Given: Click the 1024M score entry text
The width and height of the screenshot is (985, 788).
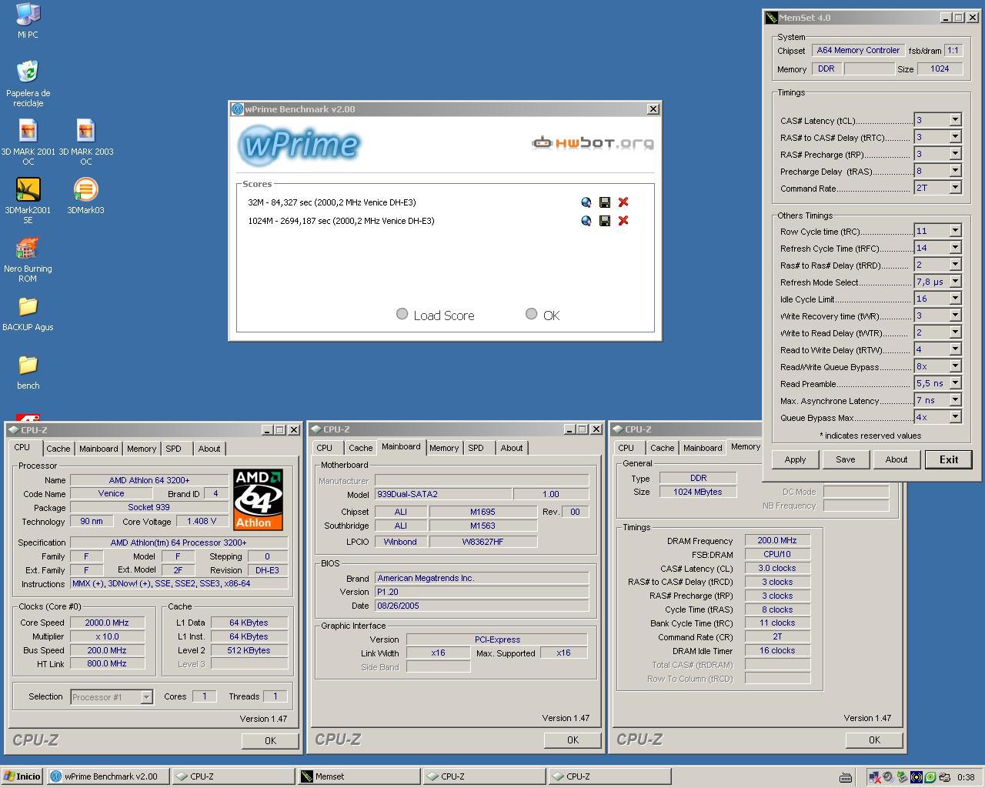Looking at the screenshot, I should (341, 221).
